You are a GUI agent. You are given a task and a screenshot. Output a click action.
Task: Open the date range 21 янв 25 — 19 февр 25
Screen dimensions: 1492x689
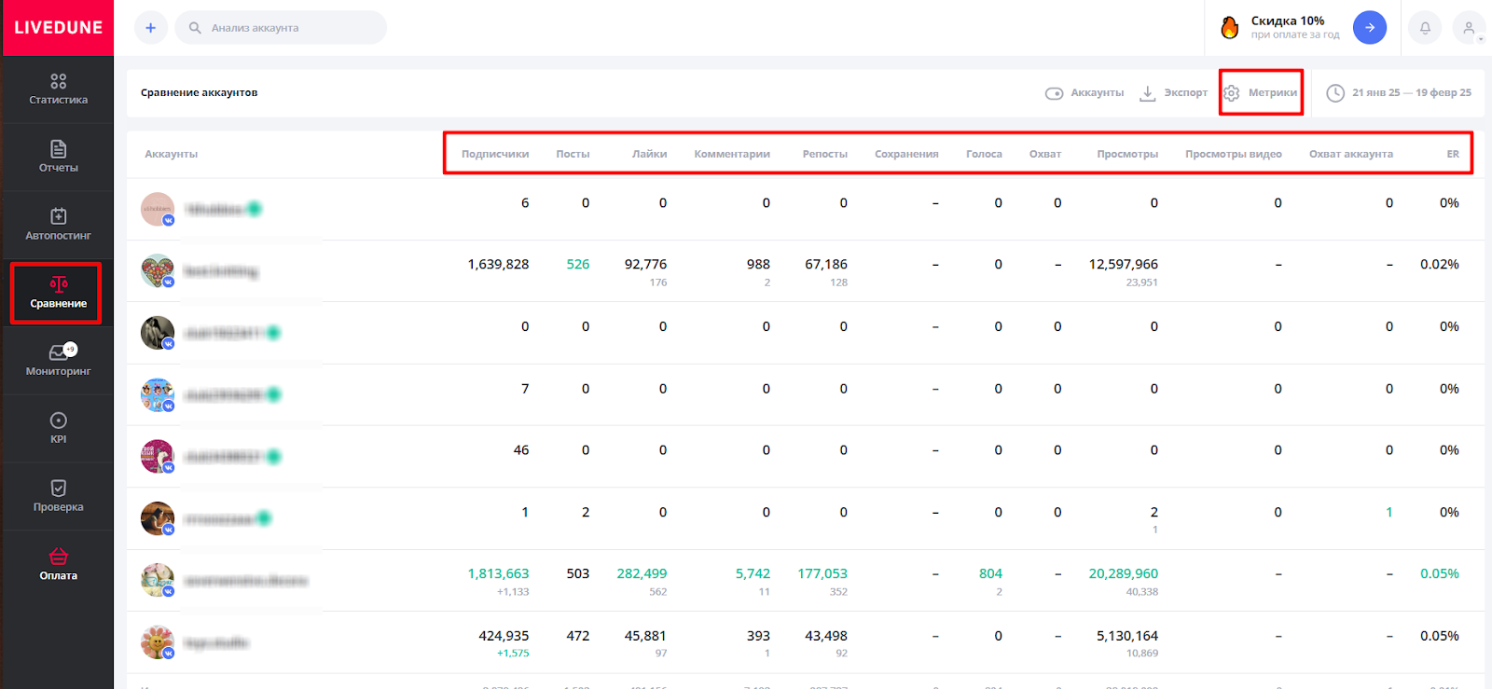[x=1412, y=93]
